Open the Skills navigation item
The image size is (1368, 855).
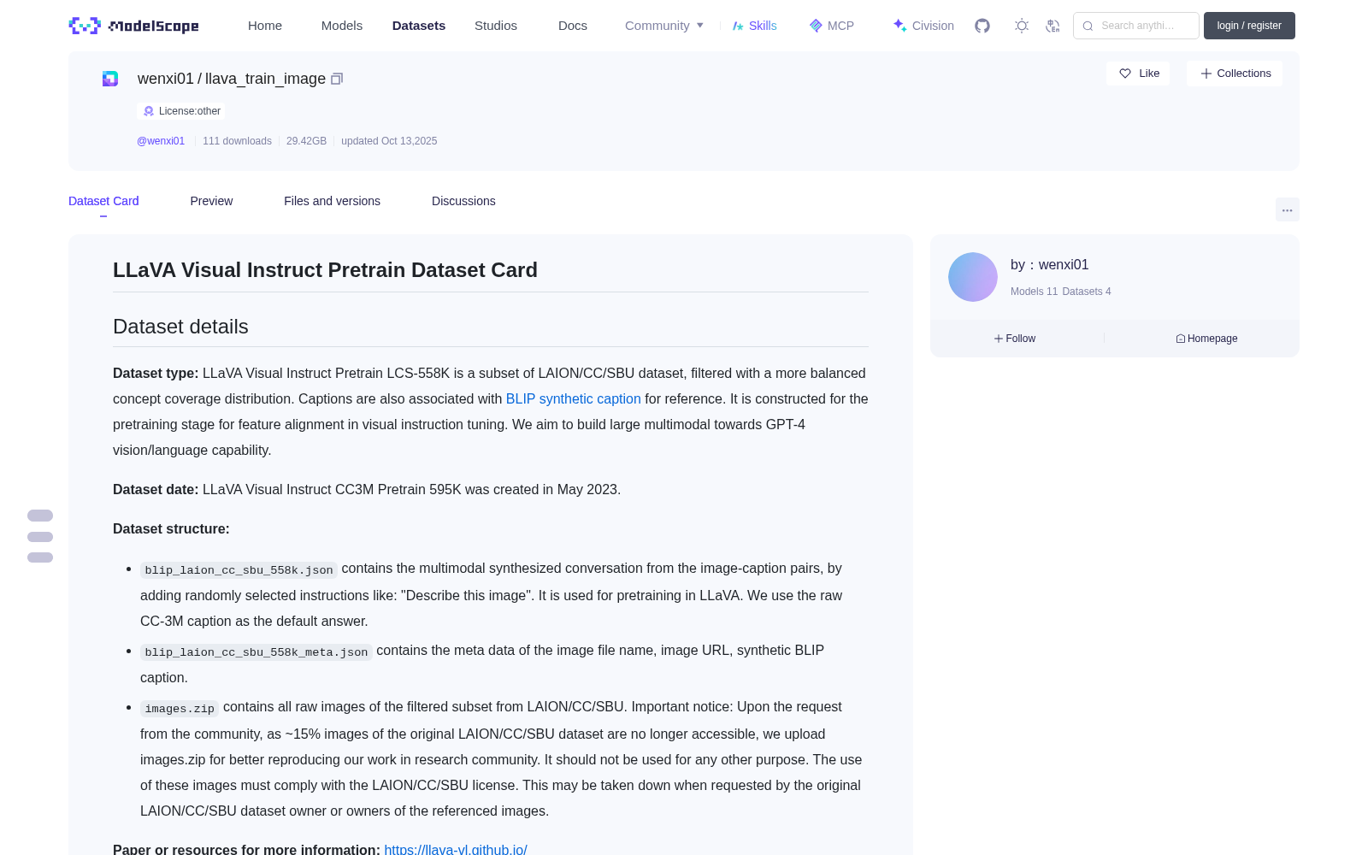pos(754,26)
